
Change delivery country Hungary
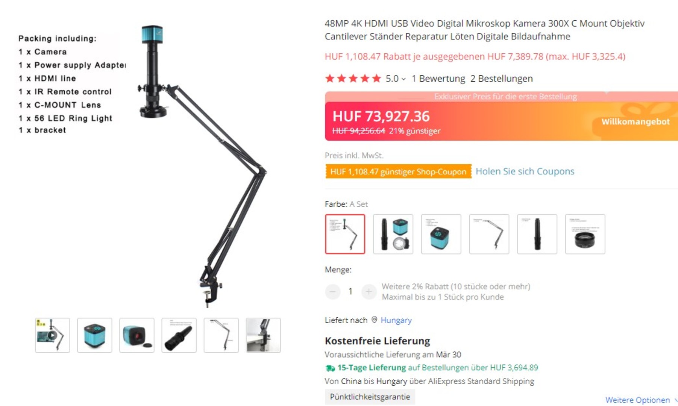click(x=396, y=320)
